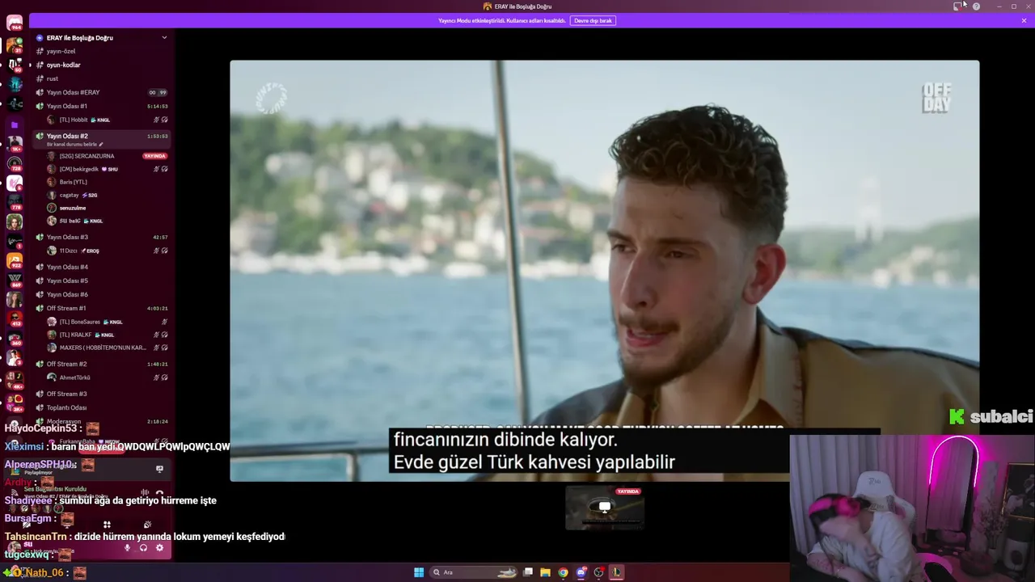Open server icon with 869 badge

tap(15, 280)
